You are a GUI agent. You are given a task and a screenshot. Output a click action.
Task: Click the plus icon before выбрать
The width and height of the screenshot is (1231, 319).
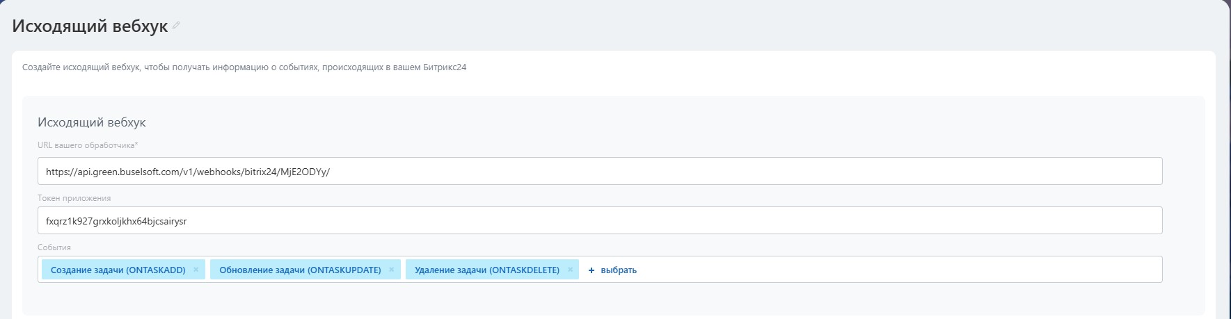tap(591, 270)
